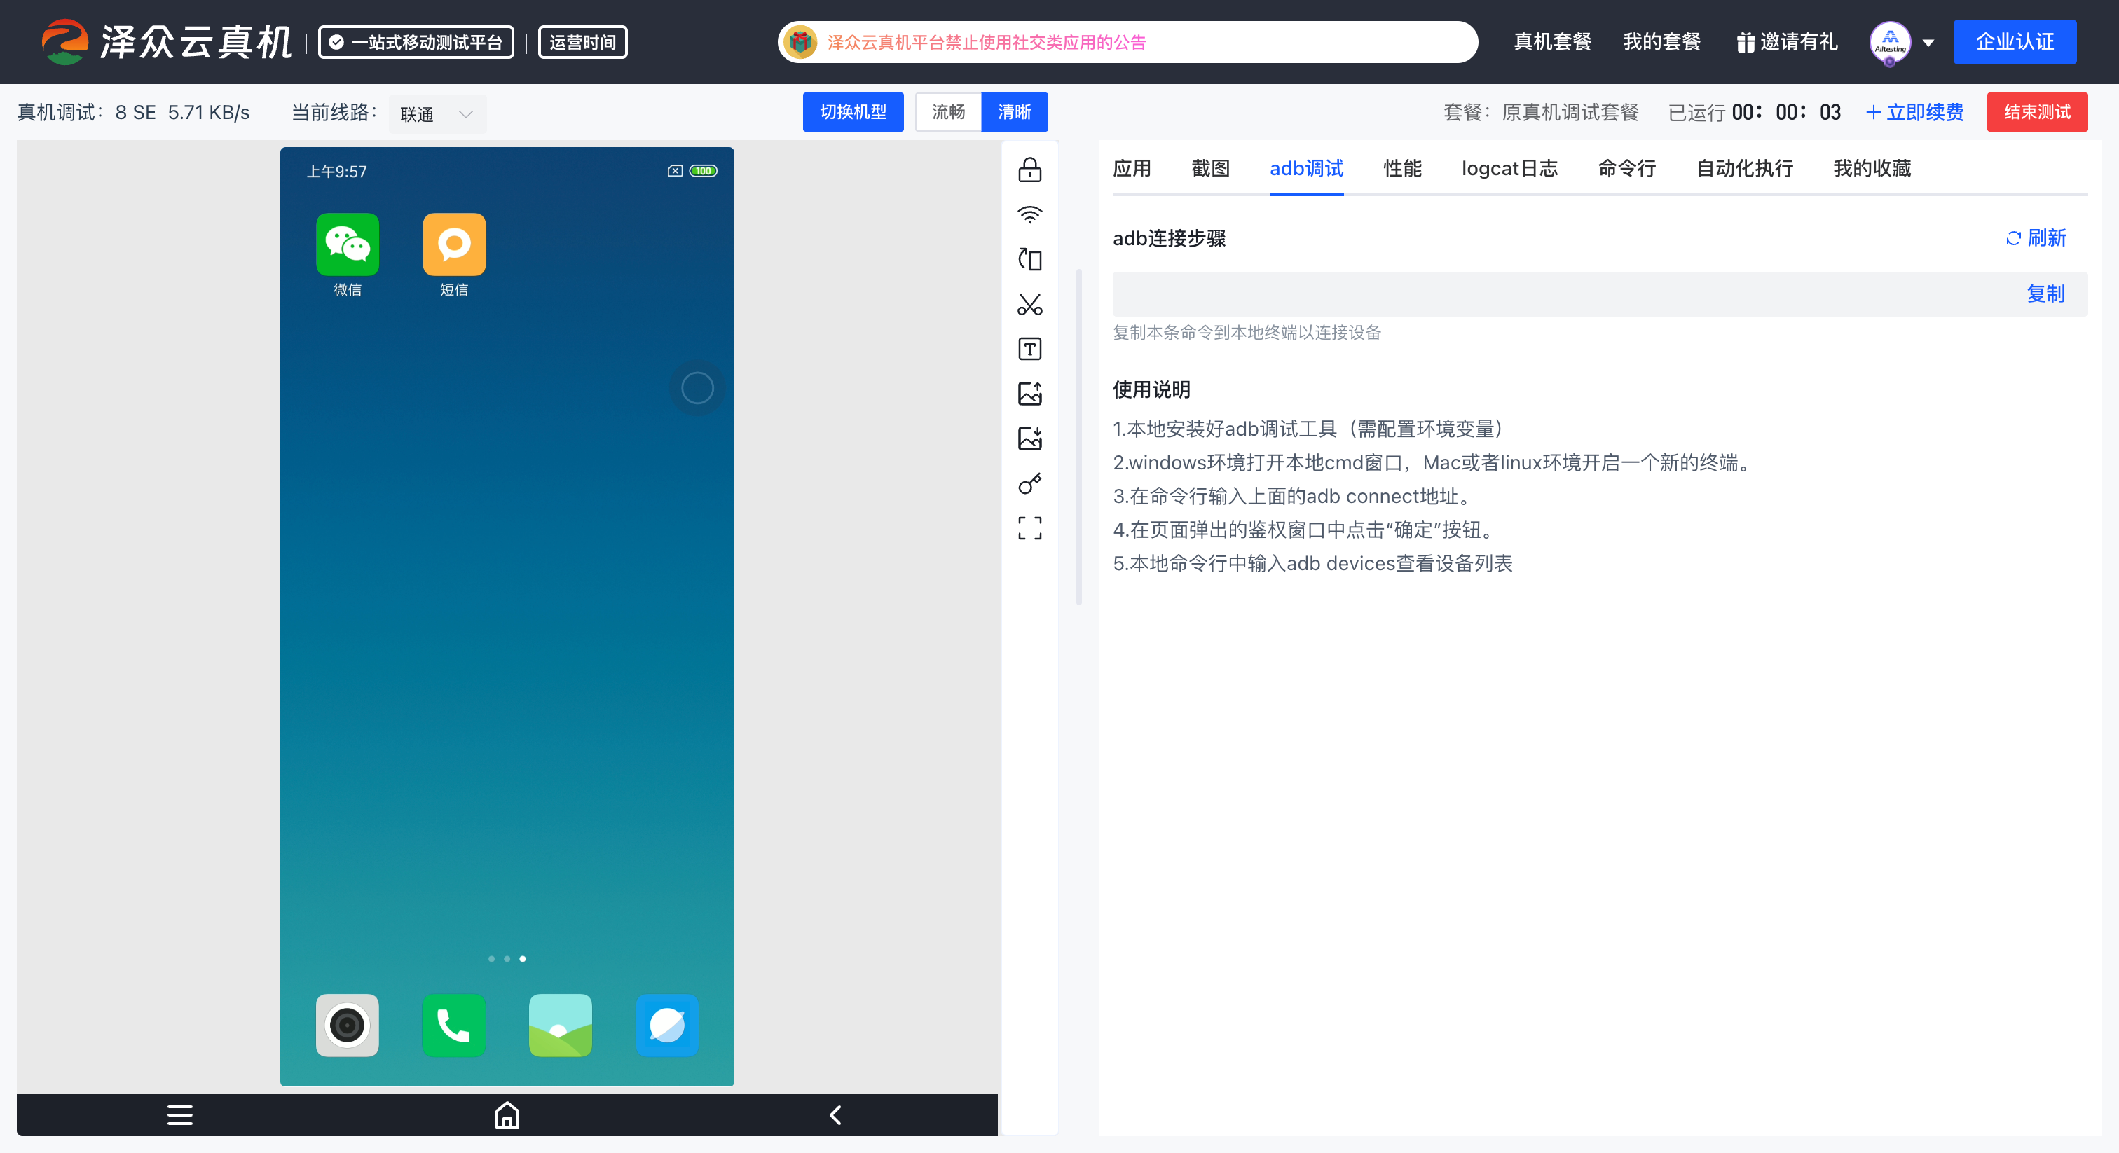Click the 企业认证 button
This screenshot has width=2119, height=1153.
2015,42
